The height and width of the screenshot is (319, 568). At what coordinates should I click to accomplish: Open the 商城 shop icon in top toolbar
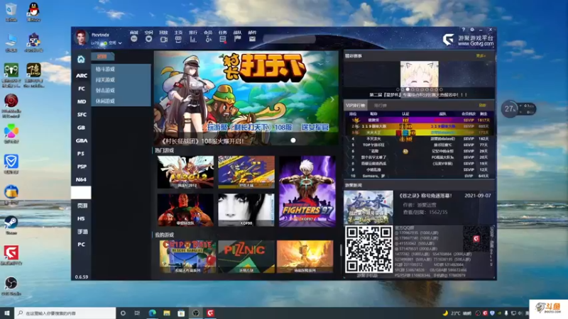tap(134, 39)
